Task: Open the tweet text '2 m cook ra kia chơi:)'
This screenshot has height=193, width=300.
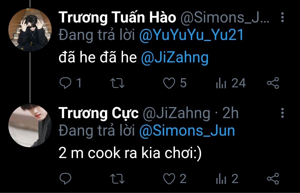Action: click(x=130, y=153)
